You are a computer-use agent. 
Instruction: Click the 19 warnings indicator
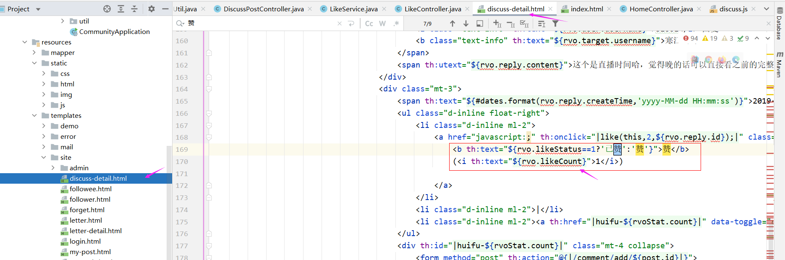click(x=710, y=38)
